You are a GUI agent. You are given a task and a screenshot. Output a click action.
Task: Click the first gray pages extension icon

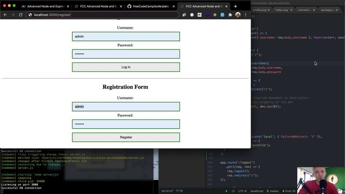point(184,15)
